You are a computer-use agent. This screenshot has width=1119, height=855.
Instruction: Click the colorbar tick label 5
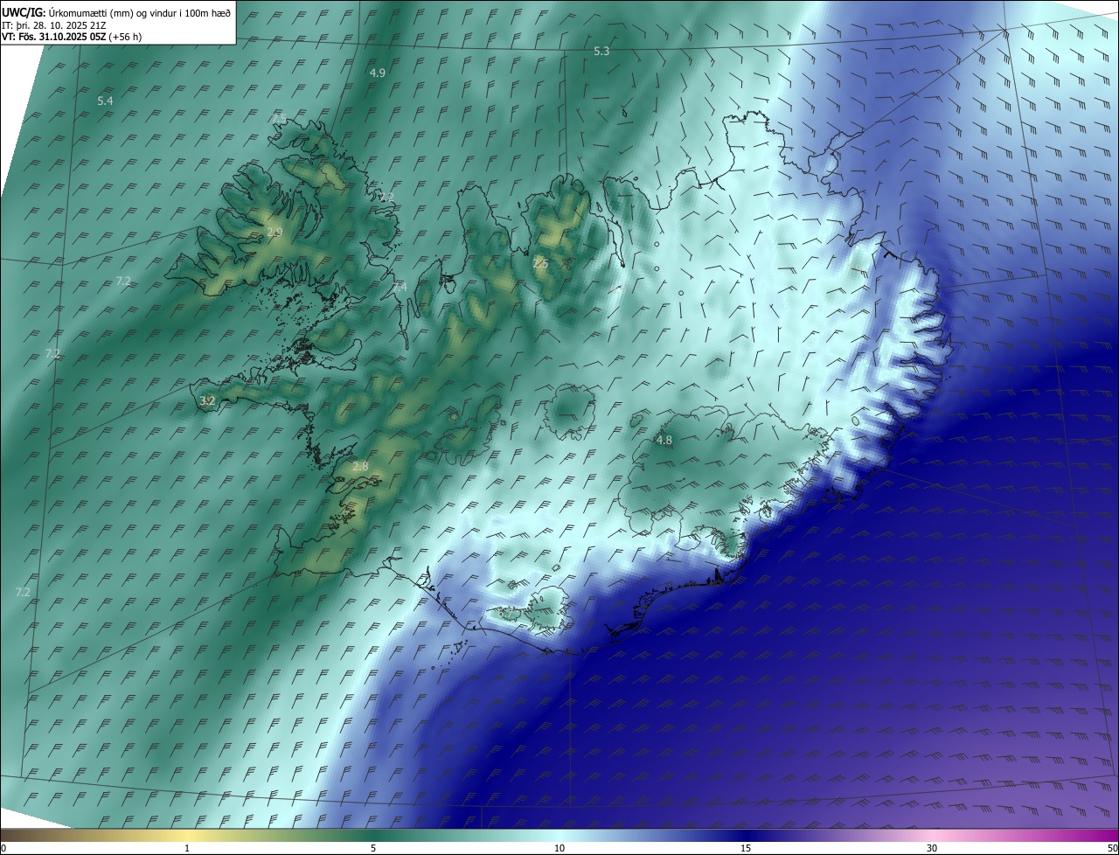373,849
